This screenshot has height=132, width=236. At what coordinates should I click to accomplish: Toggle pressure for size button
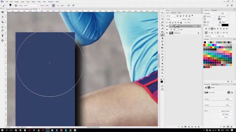(73, 5)
